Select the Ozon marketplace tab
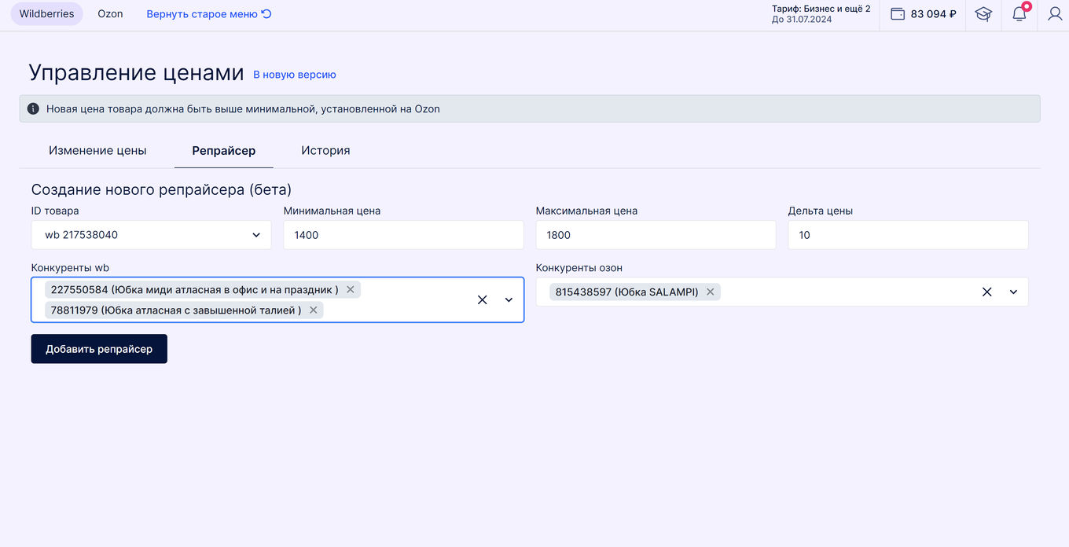This screenshot has height=547, width=1069. click(110, 14)
